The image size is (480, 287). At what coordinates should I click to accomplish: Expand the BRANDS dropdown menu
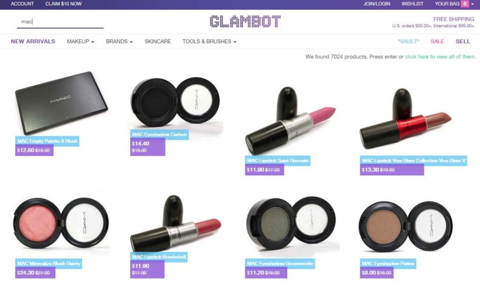pos(119,41)
